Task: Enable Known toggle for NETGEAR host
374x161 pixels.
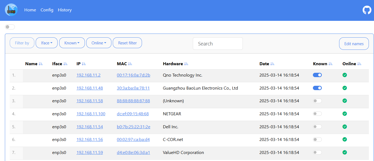Action: coord(317,114)
